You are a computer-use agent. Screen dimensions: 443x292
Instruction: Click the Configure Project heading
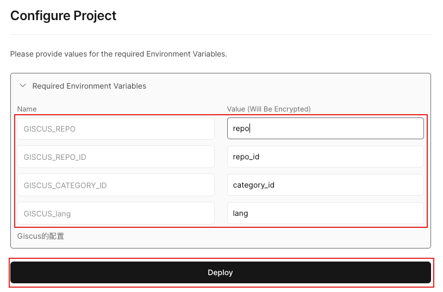click(x=64, y=16)
